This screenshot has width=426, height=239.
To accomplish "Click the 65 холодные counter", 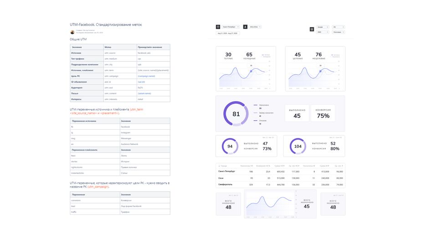I will click(x=249, y=56).
